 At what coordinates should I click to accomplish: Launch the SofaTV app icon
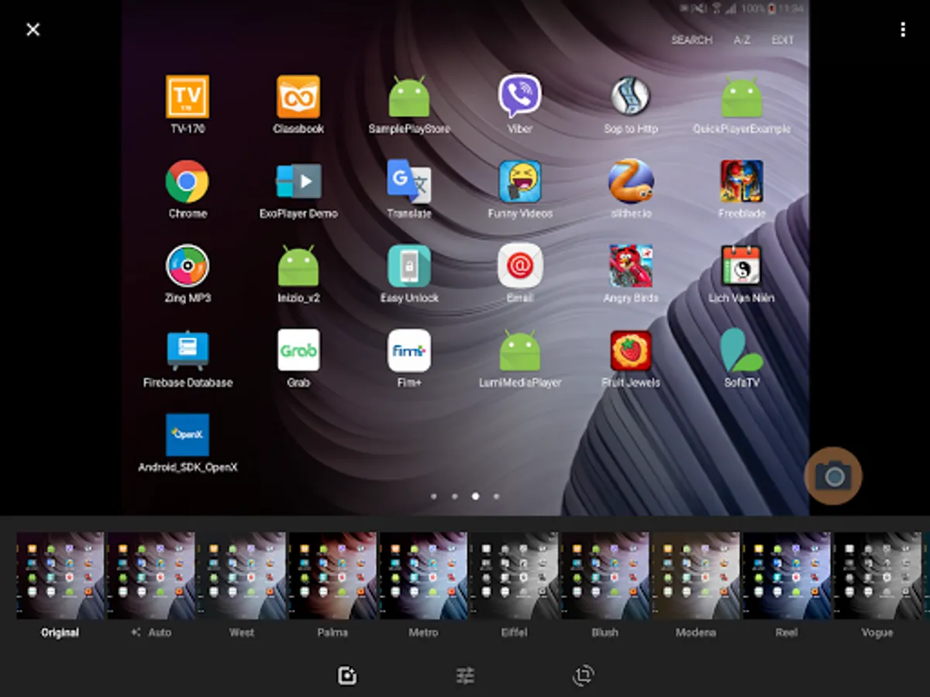[x=742, y=351]
